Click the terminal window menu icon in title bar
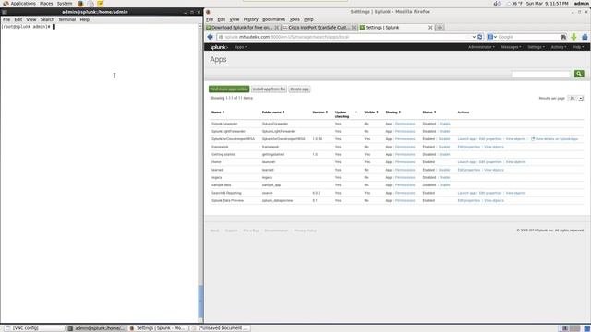This screenshot has height=332, width=591. [x=5, y=12]
